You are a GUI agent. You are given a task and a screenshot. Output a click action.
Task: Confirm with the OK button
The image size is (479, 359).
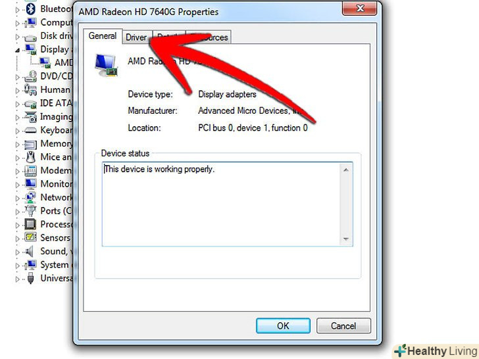[283, 325]
